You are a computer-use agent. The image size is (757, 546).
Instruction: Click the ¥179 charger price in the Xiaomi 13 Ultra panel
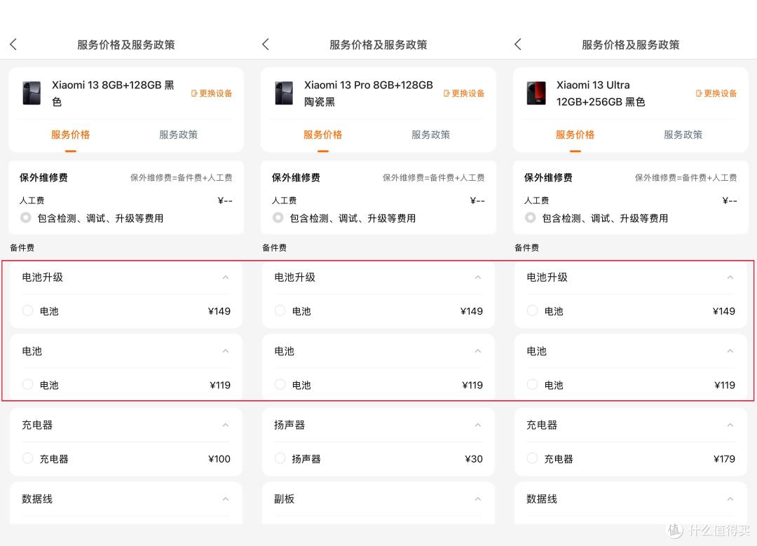pyautogui.click(x=724, y=458)
